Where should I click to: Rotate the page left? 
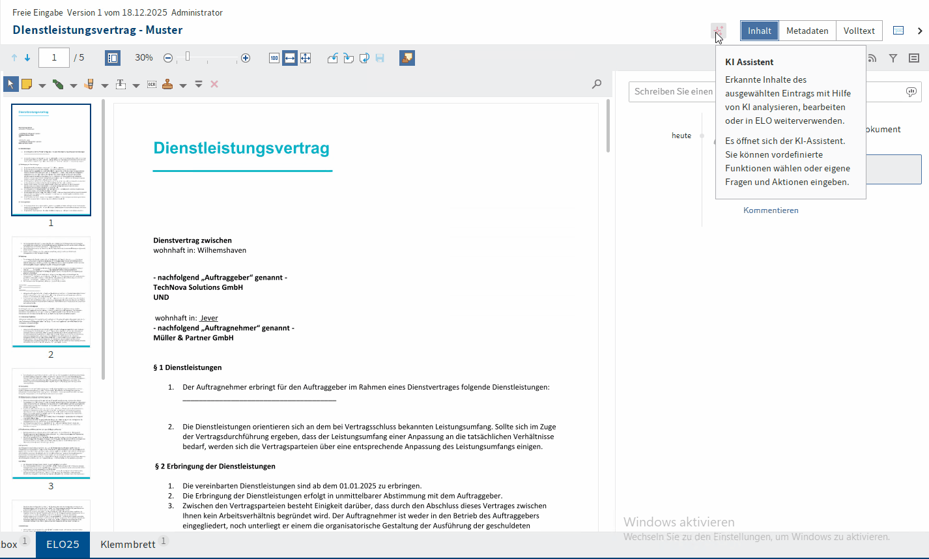332,58
